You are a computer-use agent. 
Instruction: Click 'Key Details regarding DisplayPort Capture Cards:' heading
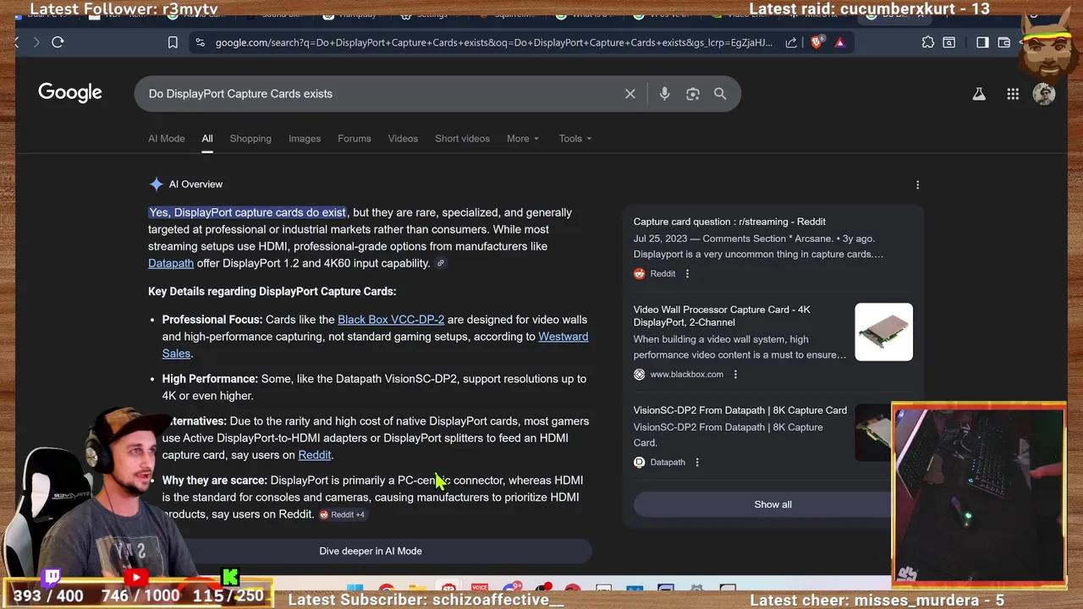(x=272, y=291)
